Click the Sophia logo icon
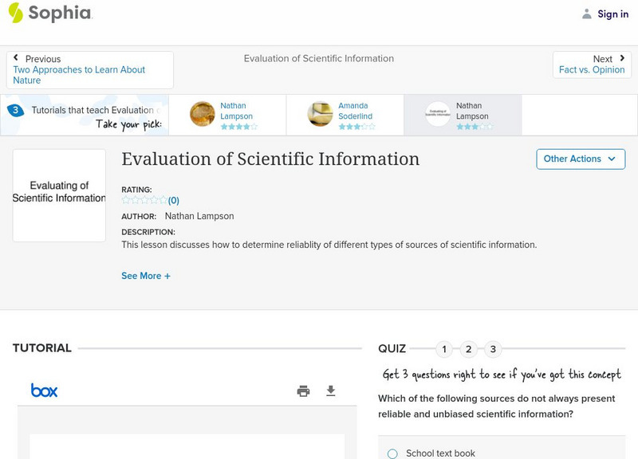This screenshot has height=459, width=638. (15, 13)
